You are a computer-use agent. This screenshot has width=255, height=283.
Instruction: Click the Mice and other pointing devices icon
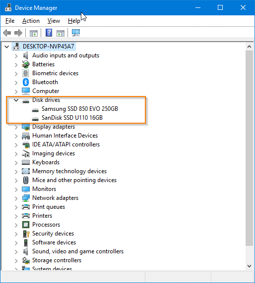[26, 180]
